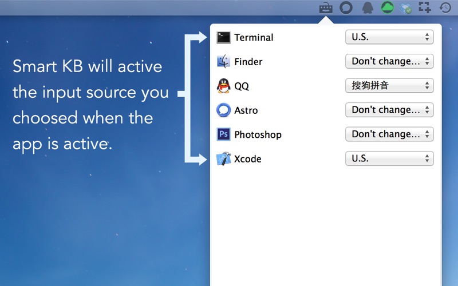458x286 pixels.
Task: Click the Xcode hammer icon in list
Action: 223,159
